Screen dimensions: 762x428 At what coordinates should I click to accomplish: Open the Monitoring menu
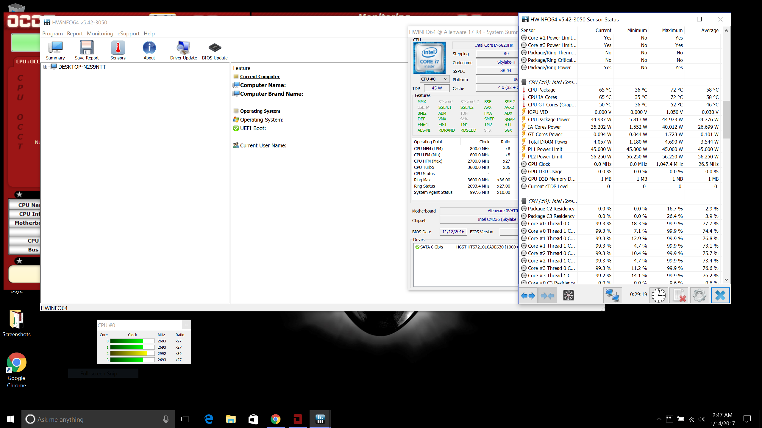pyautogui.click(x=100, y=34)
